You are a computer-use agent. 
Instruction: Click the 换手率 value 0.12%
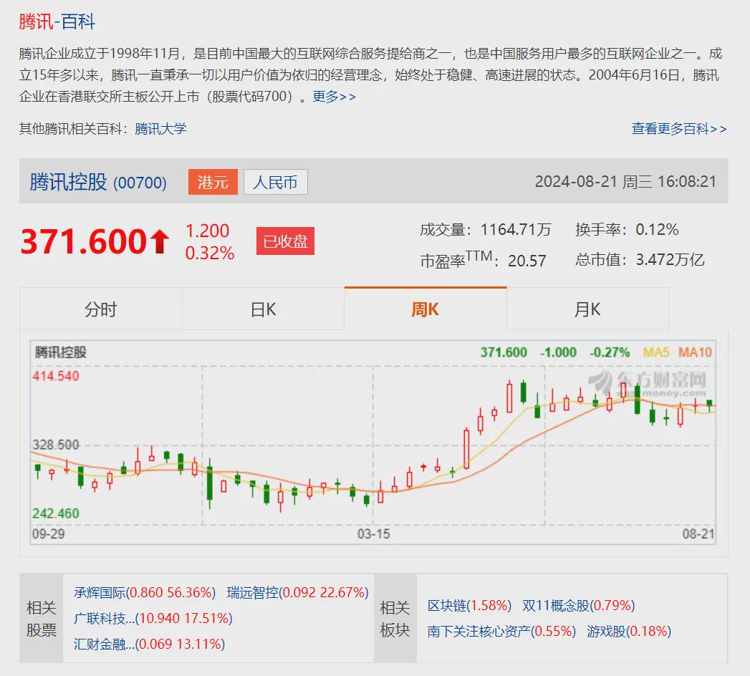(x=657, y=229)
